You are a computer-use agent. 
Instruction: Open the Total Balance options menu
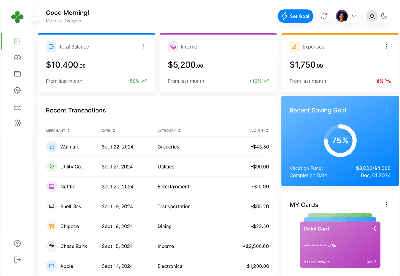click(143, 47)
